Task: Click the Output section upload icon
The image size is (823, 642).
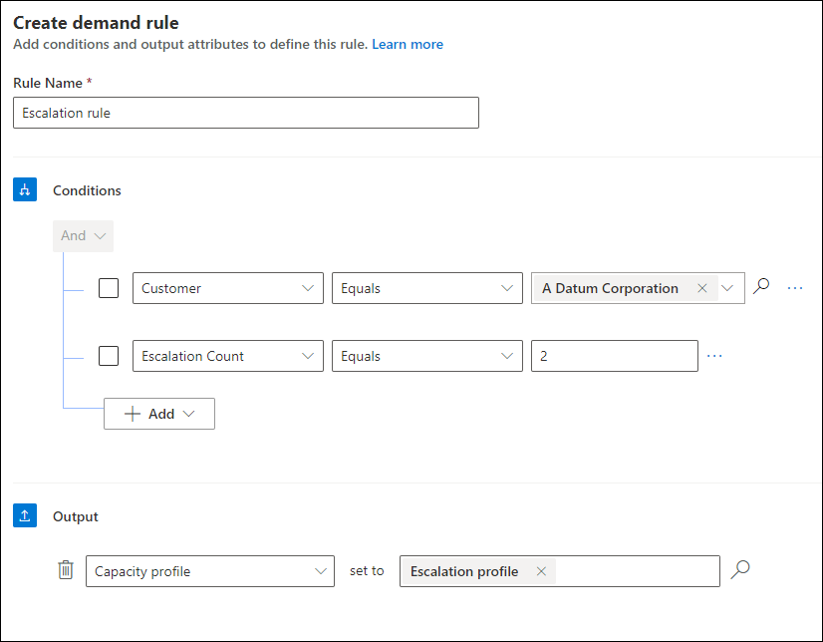Action: point(25,516)
